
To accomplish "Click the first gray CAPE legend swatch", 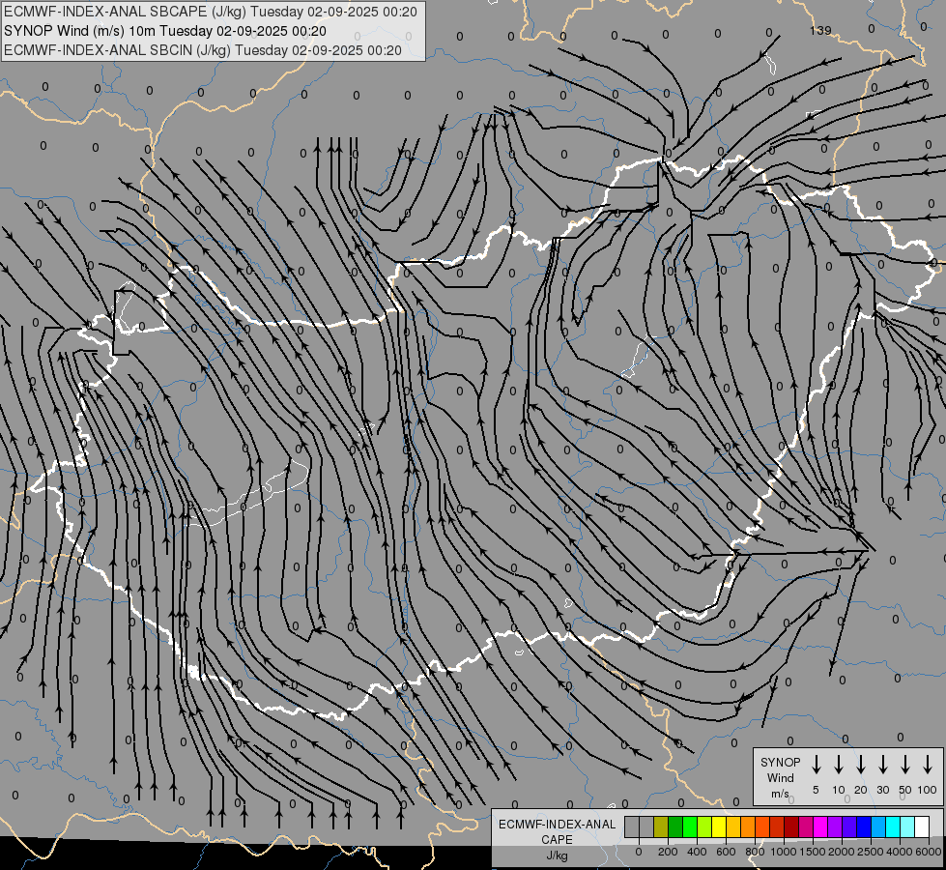I will pos(632,826).
